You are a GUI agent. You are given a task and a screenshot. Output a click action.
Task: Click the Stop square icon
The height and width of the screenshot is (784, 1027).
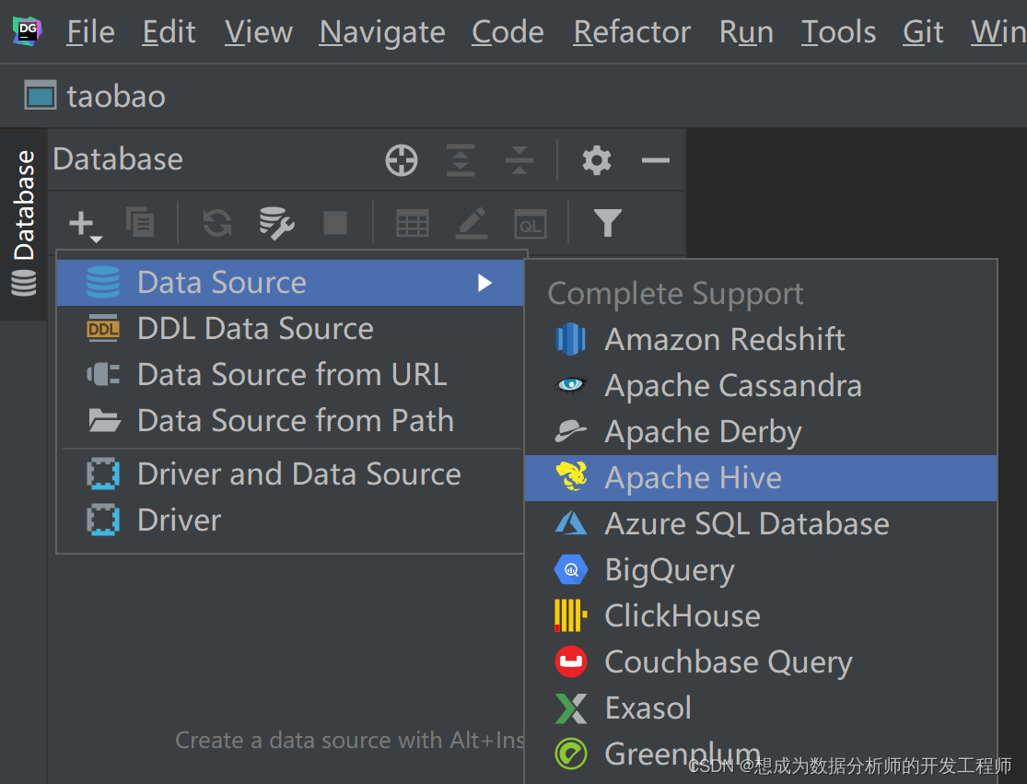point(334,222)
